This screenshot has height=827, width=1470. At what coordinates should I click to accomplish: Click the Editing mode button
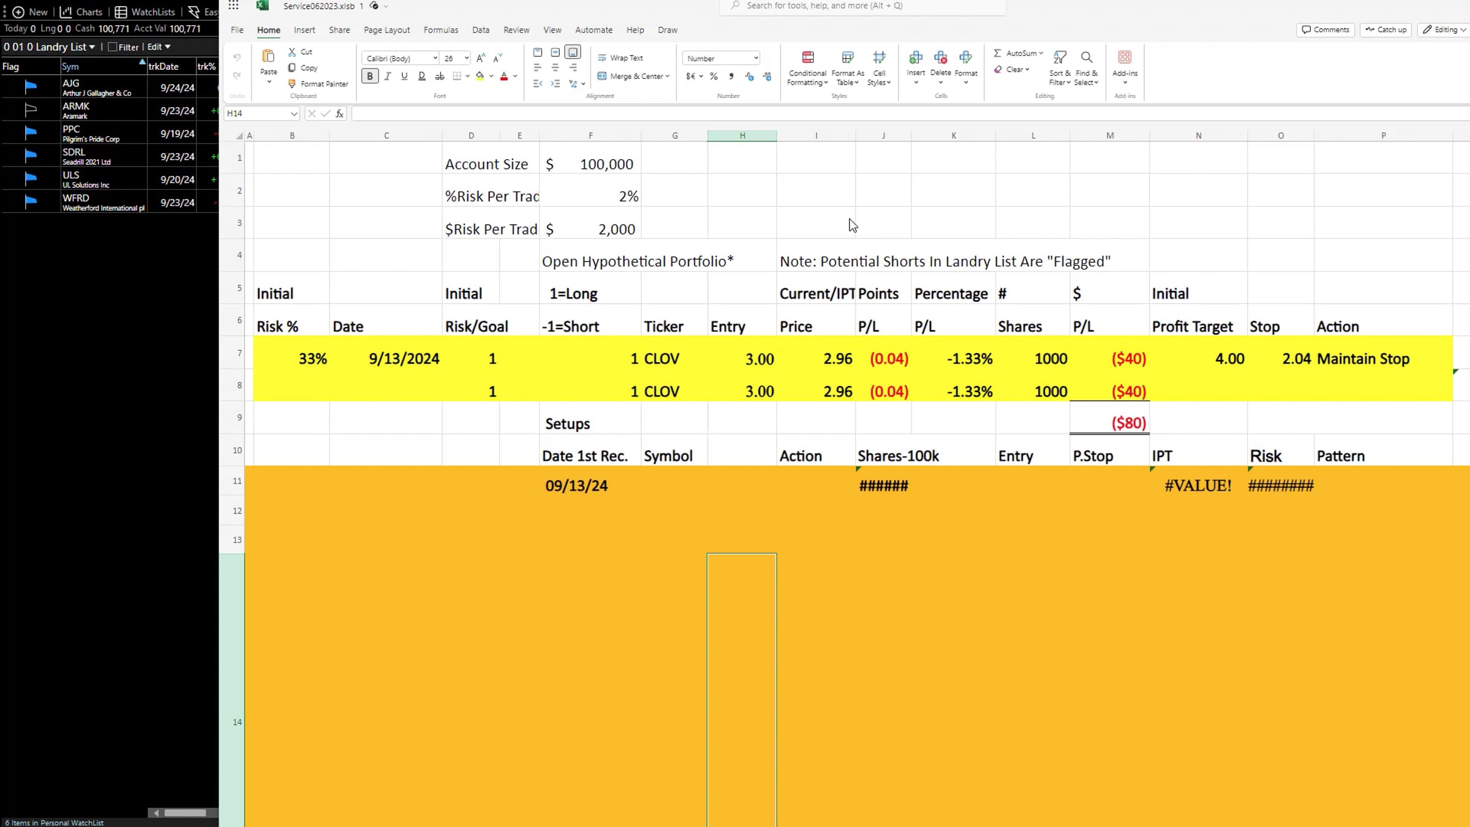coord(1444,29)
